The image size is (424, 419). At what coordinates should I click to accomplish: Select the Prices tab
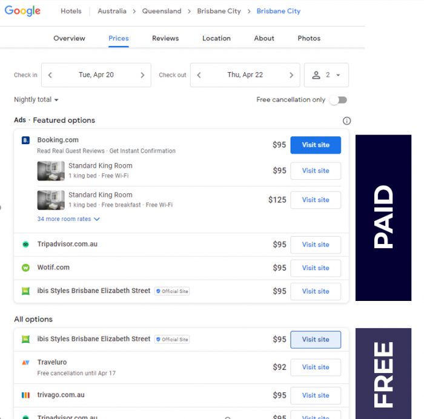[x=119, y=38]
